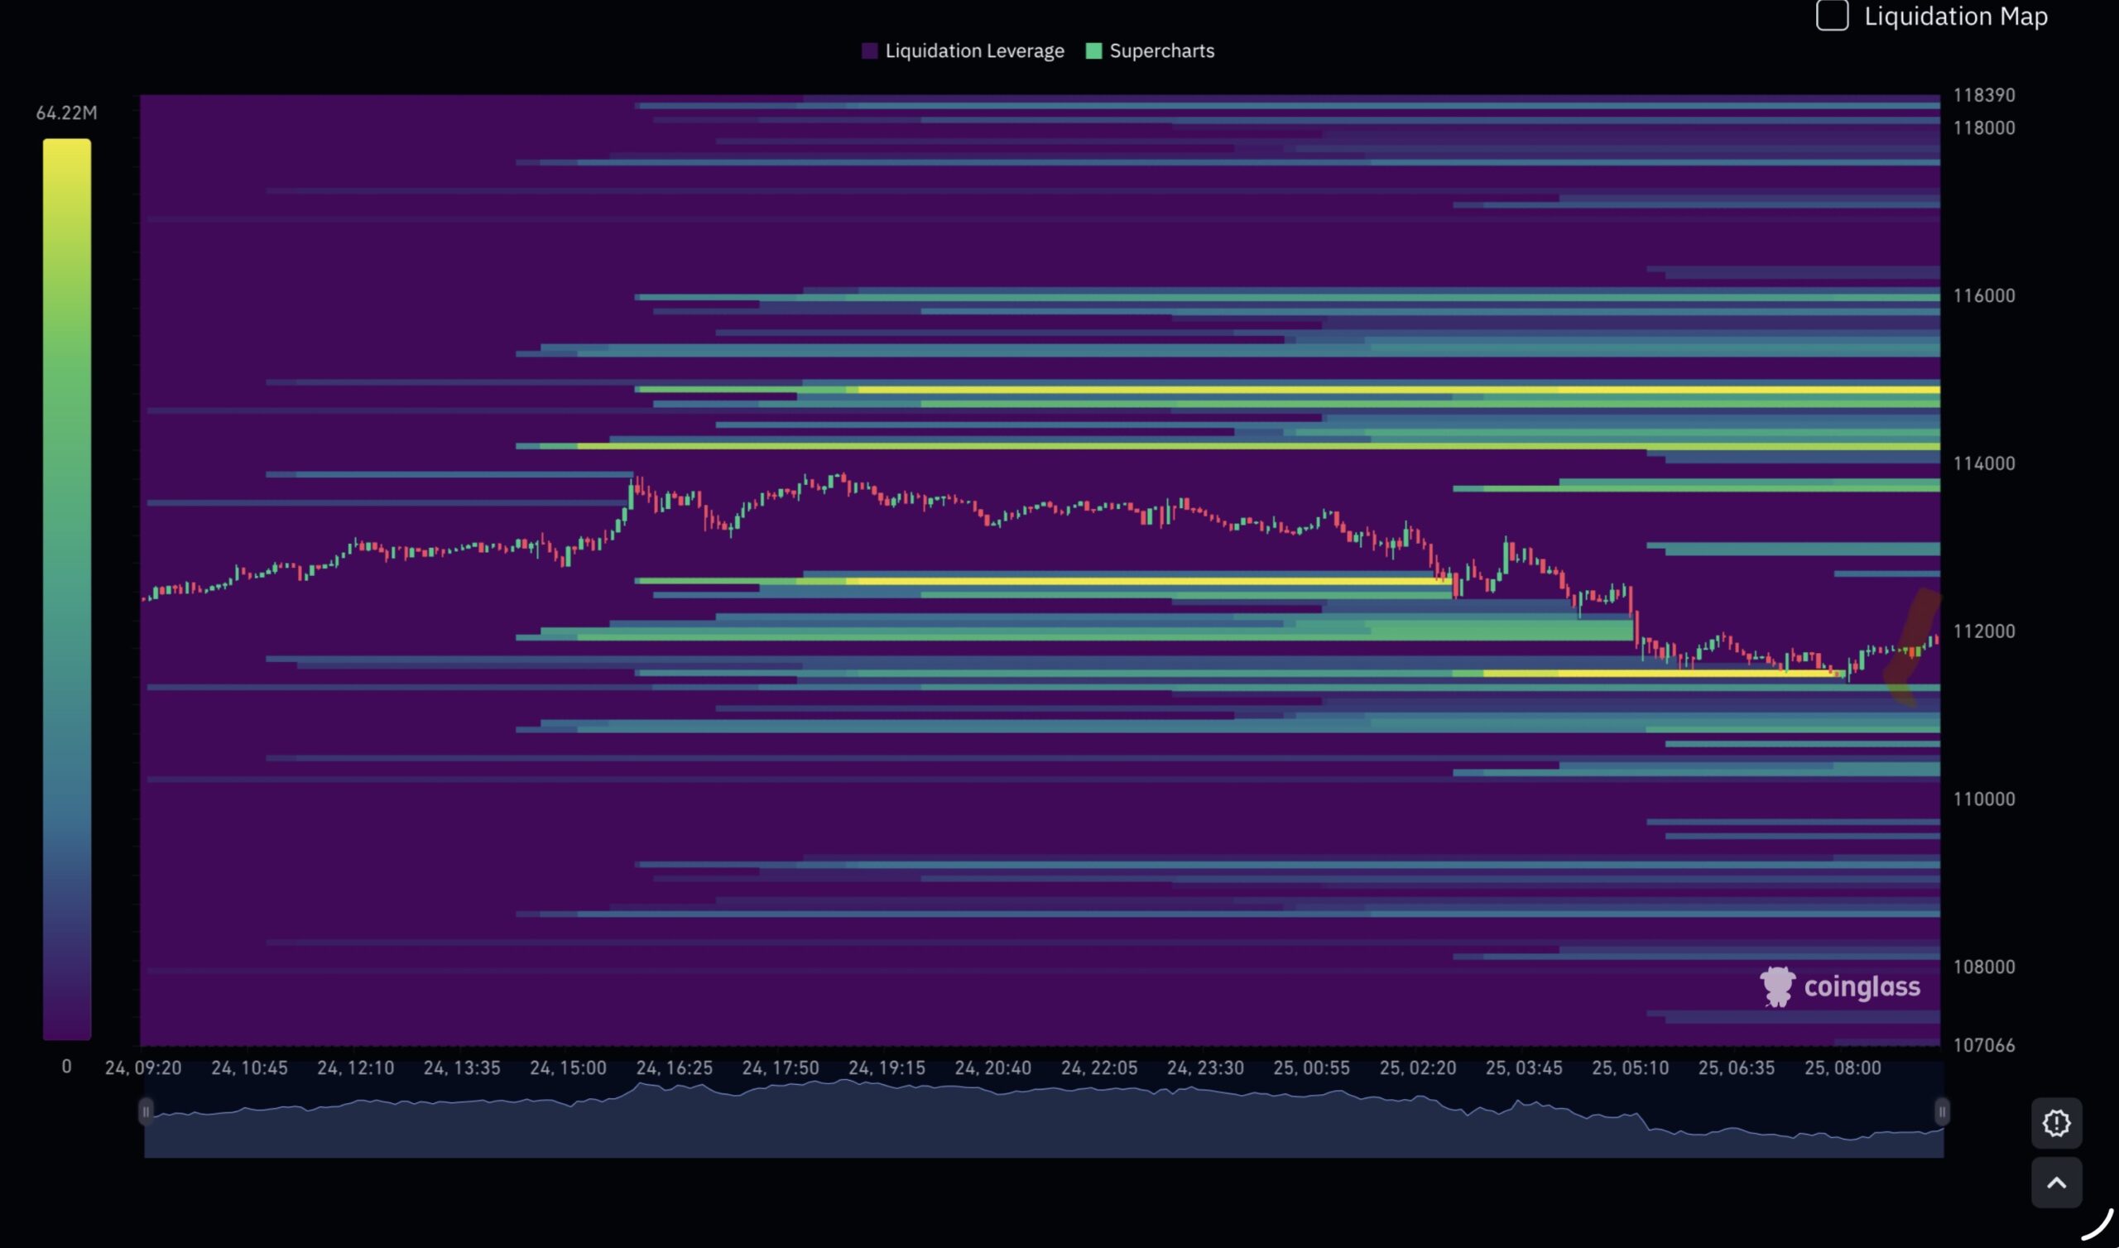Click the 116000 price axis label
The image size is (2119, 1248).
[x=1983, y=296]
